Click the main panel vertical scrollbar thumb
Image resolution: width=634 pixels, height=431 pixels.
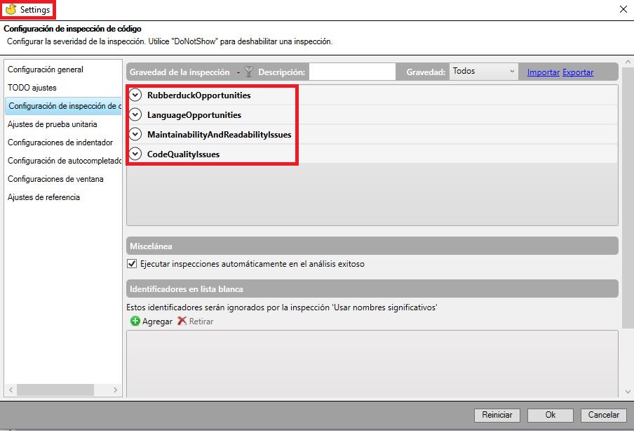(628, 198)
